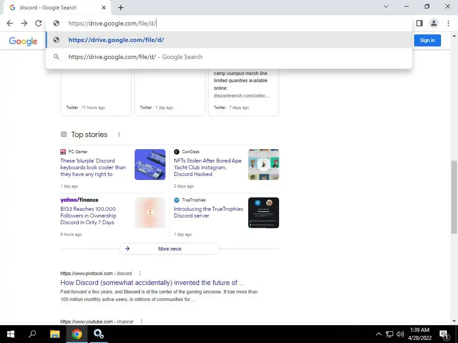Click the CoinDesk source icon
458x343 pixels.
coord(176,152)
